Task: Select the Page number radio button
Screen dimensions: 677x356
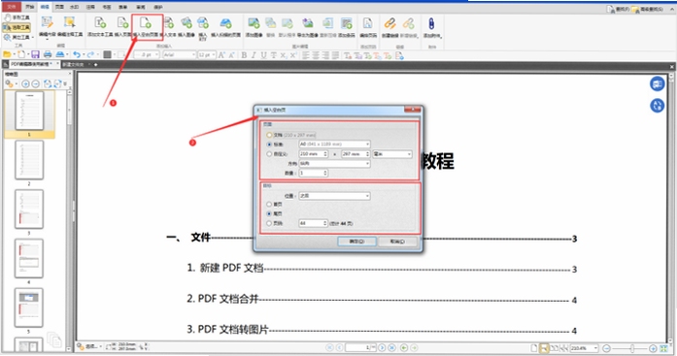Action: [269, 223]
